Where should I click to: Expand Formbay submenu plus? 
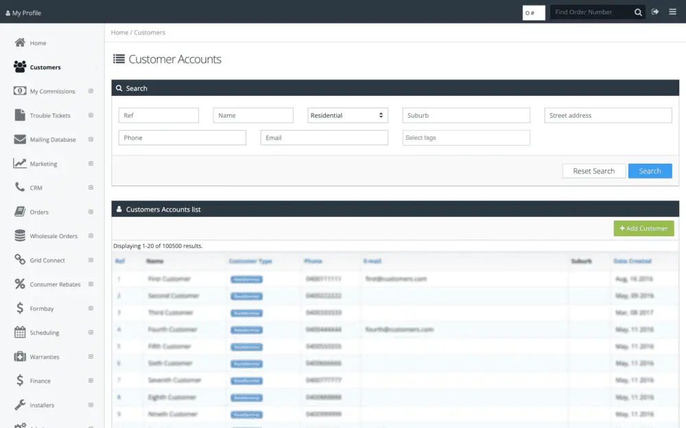91,308
